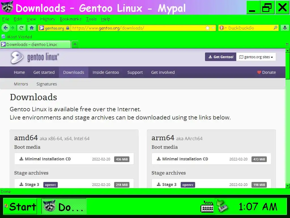Click the 436 MiB size badge
Screen dimensions: 290x218
122,159
